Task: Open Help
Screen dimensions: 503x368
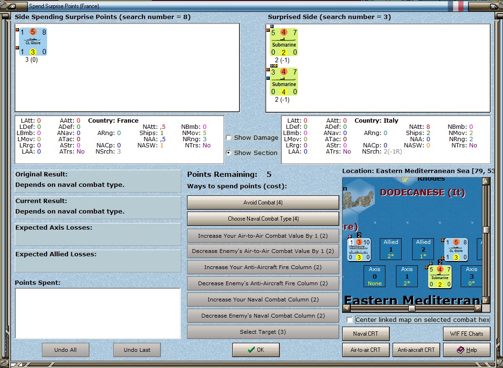Action: (467, 350)
